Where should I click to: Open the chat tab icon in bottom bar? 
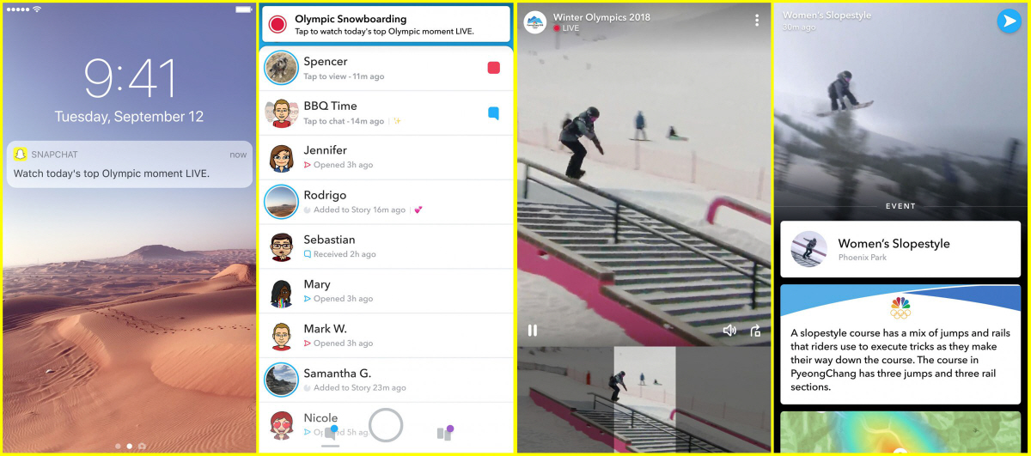(x=330, y=433)
